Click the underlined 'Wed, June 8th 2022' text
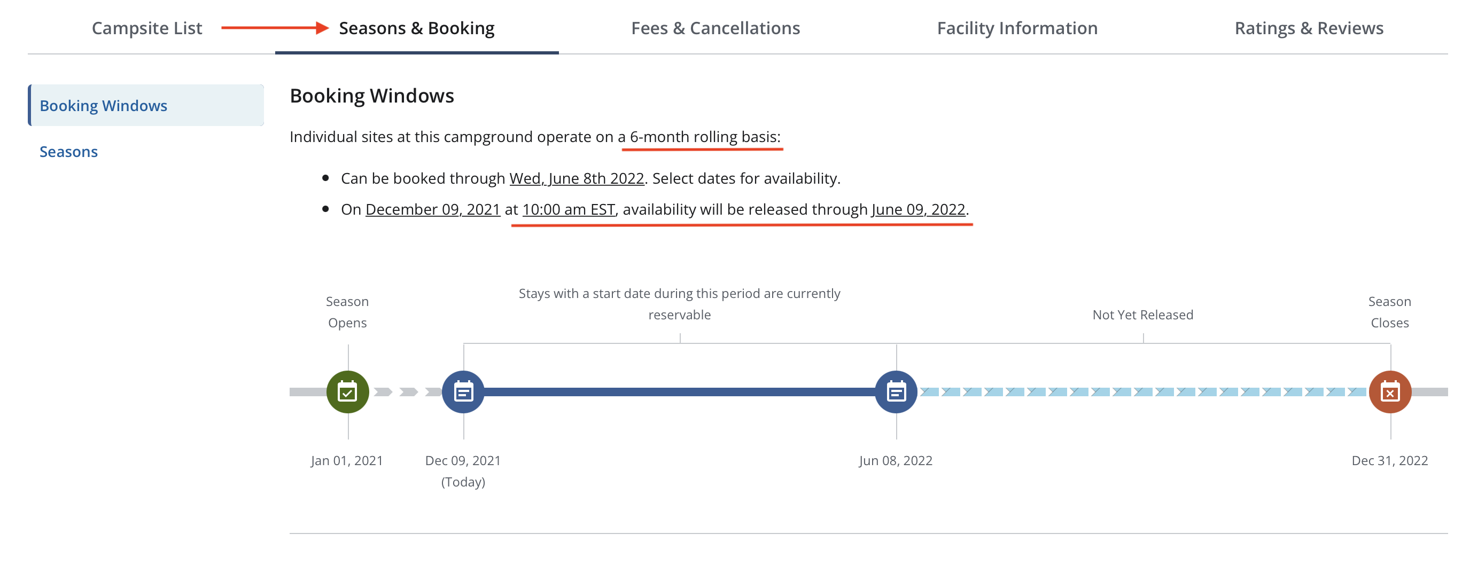Viewport: 1462px width, 565px height. [x=577, y=179]
